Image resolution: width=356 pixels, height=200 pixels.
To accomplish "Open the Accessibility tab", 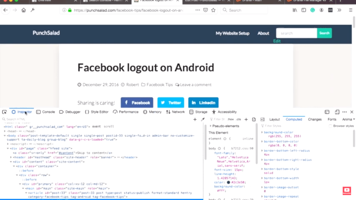I will [x=224, y=112].
